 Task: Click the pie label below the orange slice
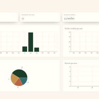pos(18,87)
